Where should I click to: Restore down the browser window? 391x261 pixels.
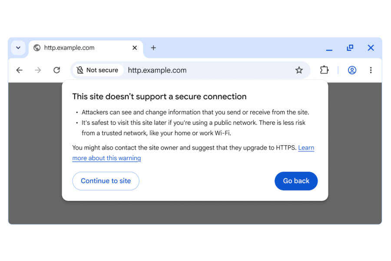pos(350,48)
